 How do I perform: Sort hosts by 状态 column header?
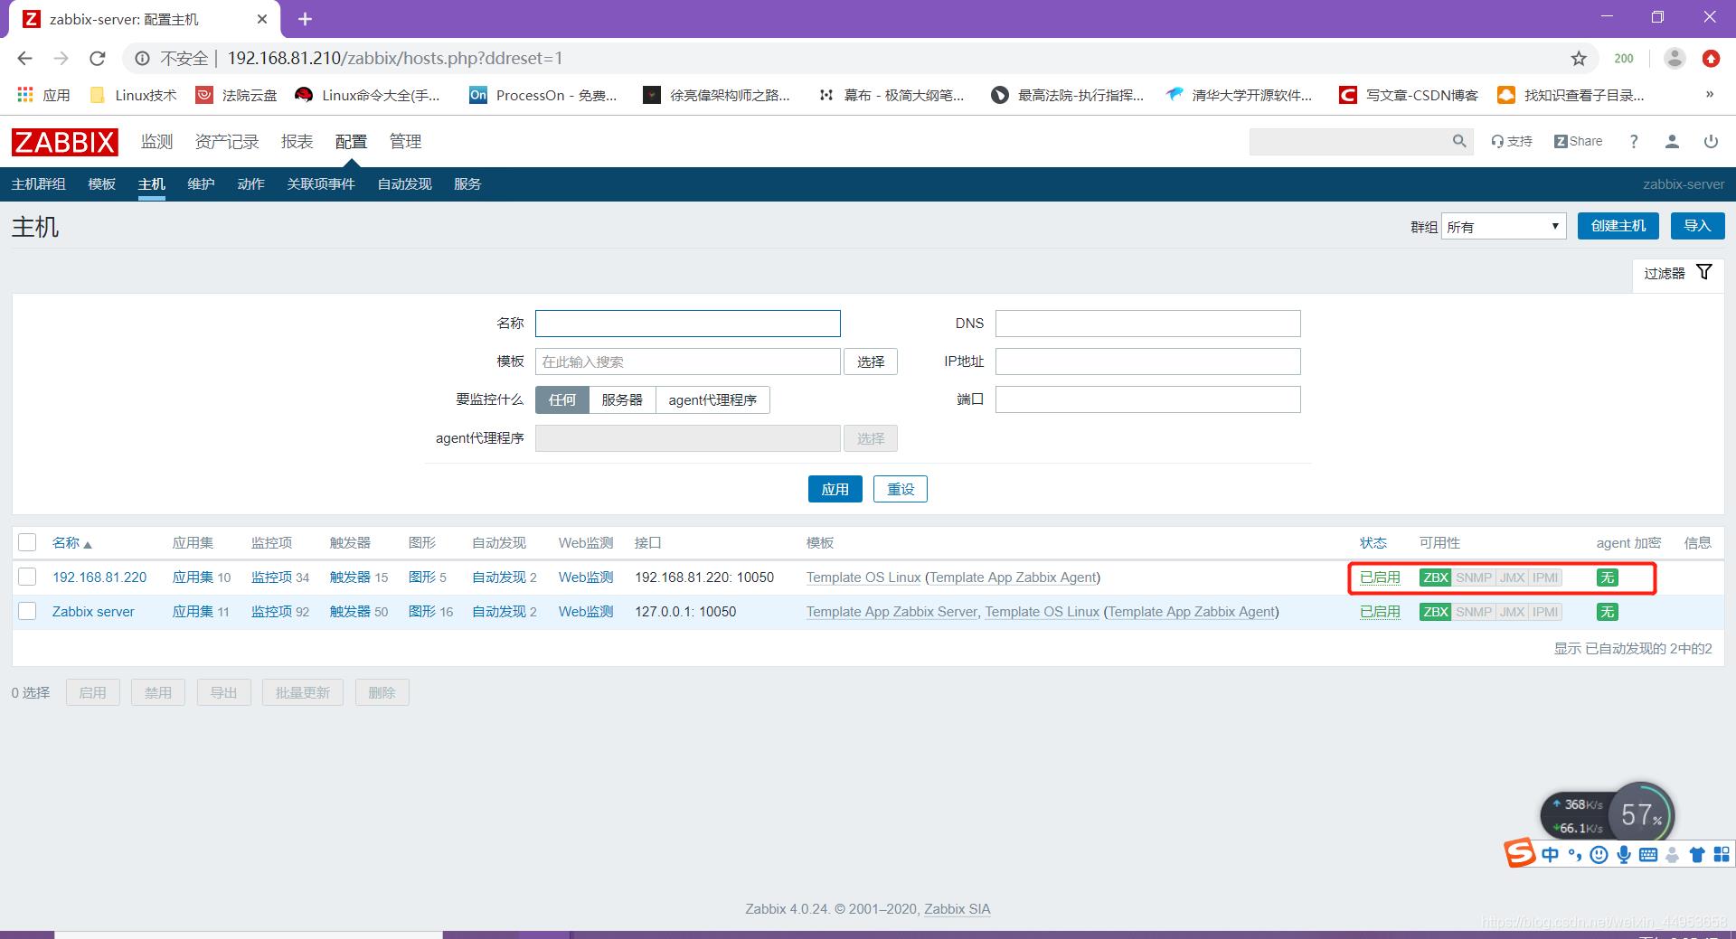(1373, 542)
